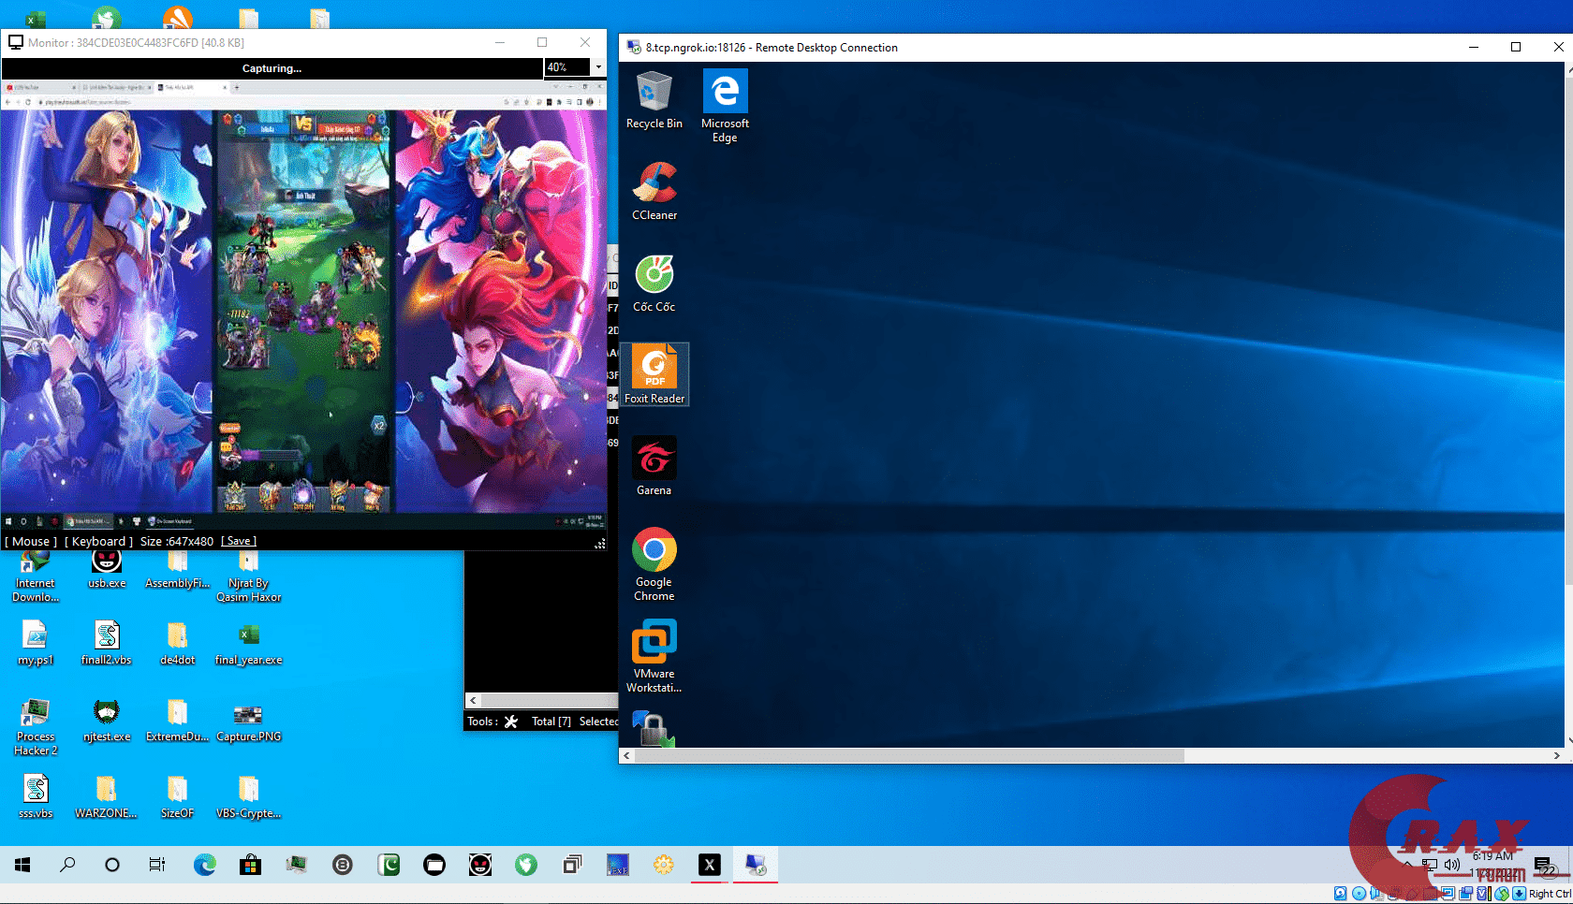Open the notification center with 22 alerts
The width and height of the screenshot is (1573, 904).
coord(1545,866)
